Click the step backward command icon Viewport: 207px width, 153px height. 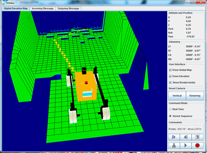click(186, 137)
